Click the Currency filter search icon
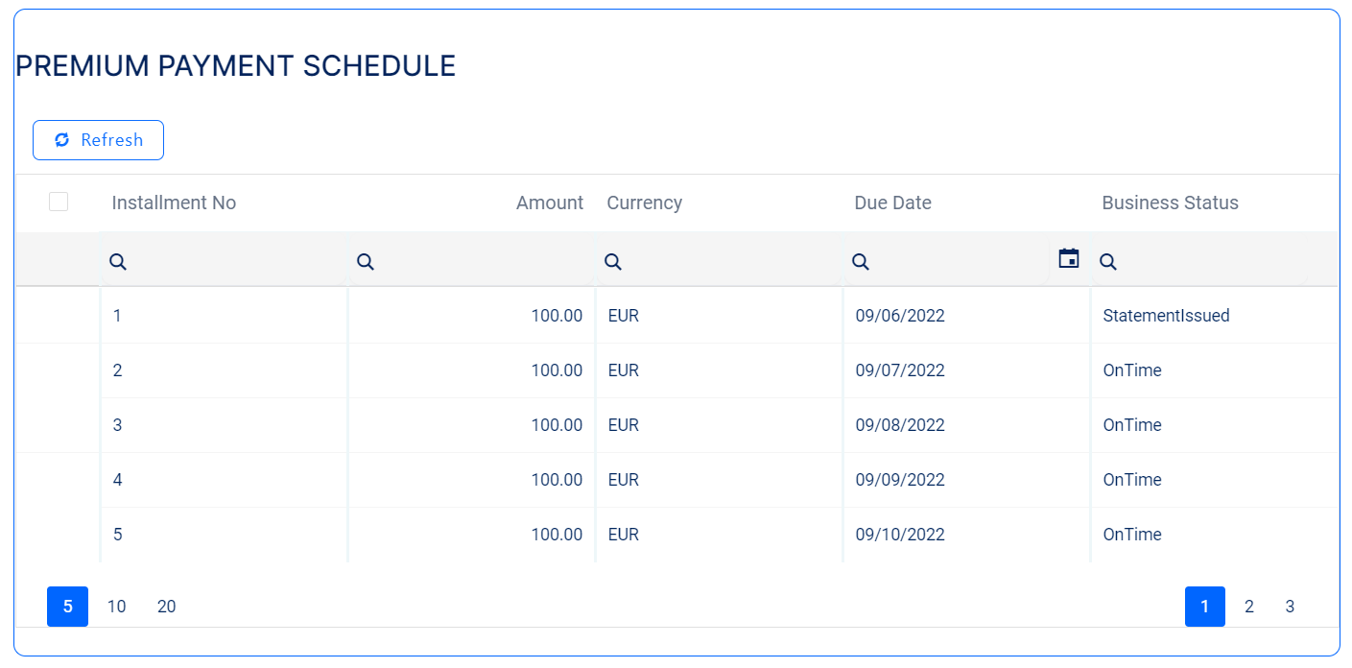This screenshot has width=1352, height=668. (613, 261)
